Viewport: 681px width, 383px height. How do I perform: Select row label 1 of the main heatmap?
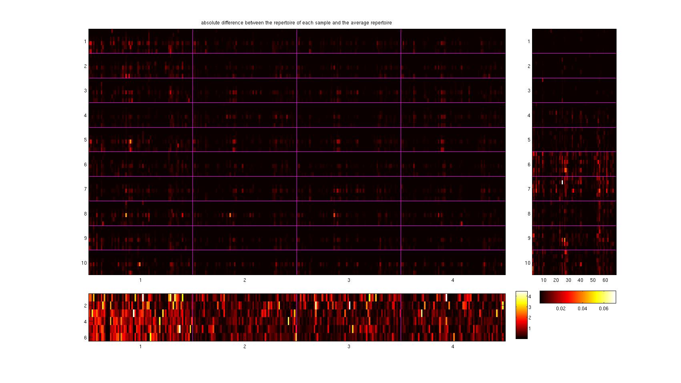(85, 42)
